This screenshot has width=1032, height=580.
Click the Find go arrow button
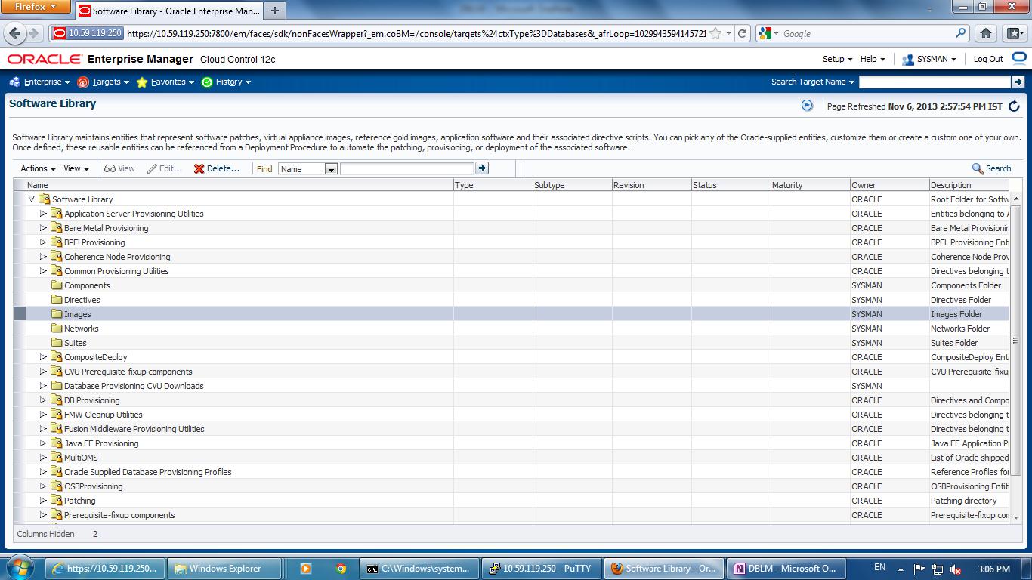point(482,168)
